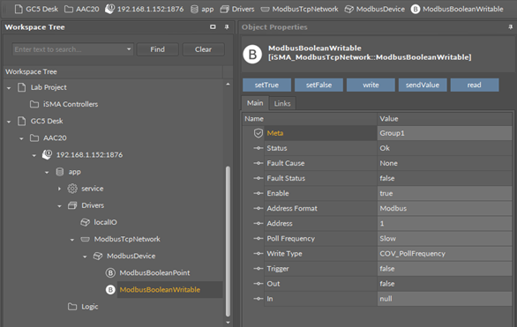This screenshot has width=517, height=327.
Task: Collapse the Lab Project node
Action: (9, 87)
